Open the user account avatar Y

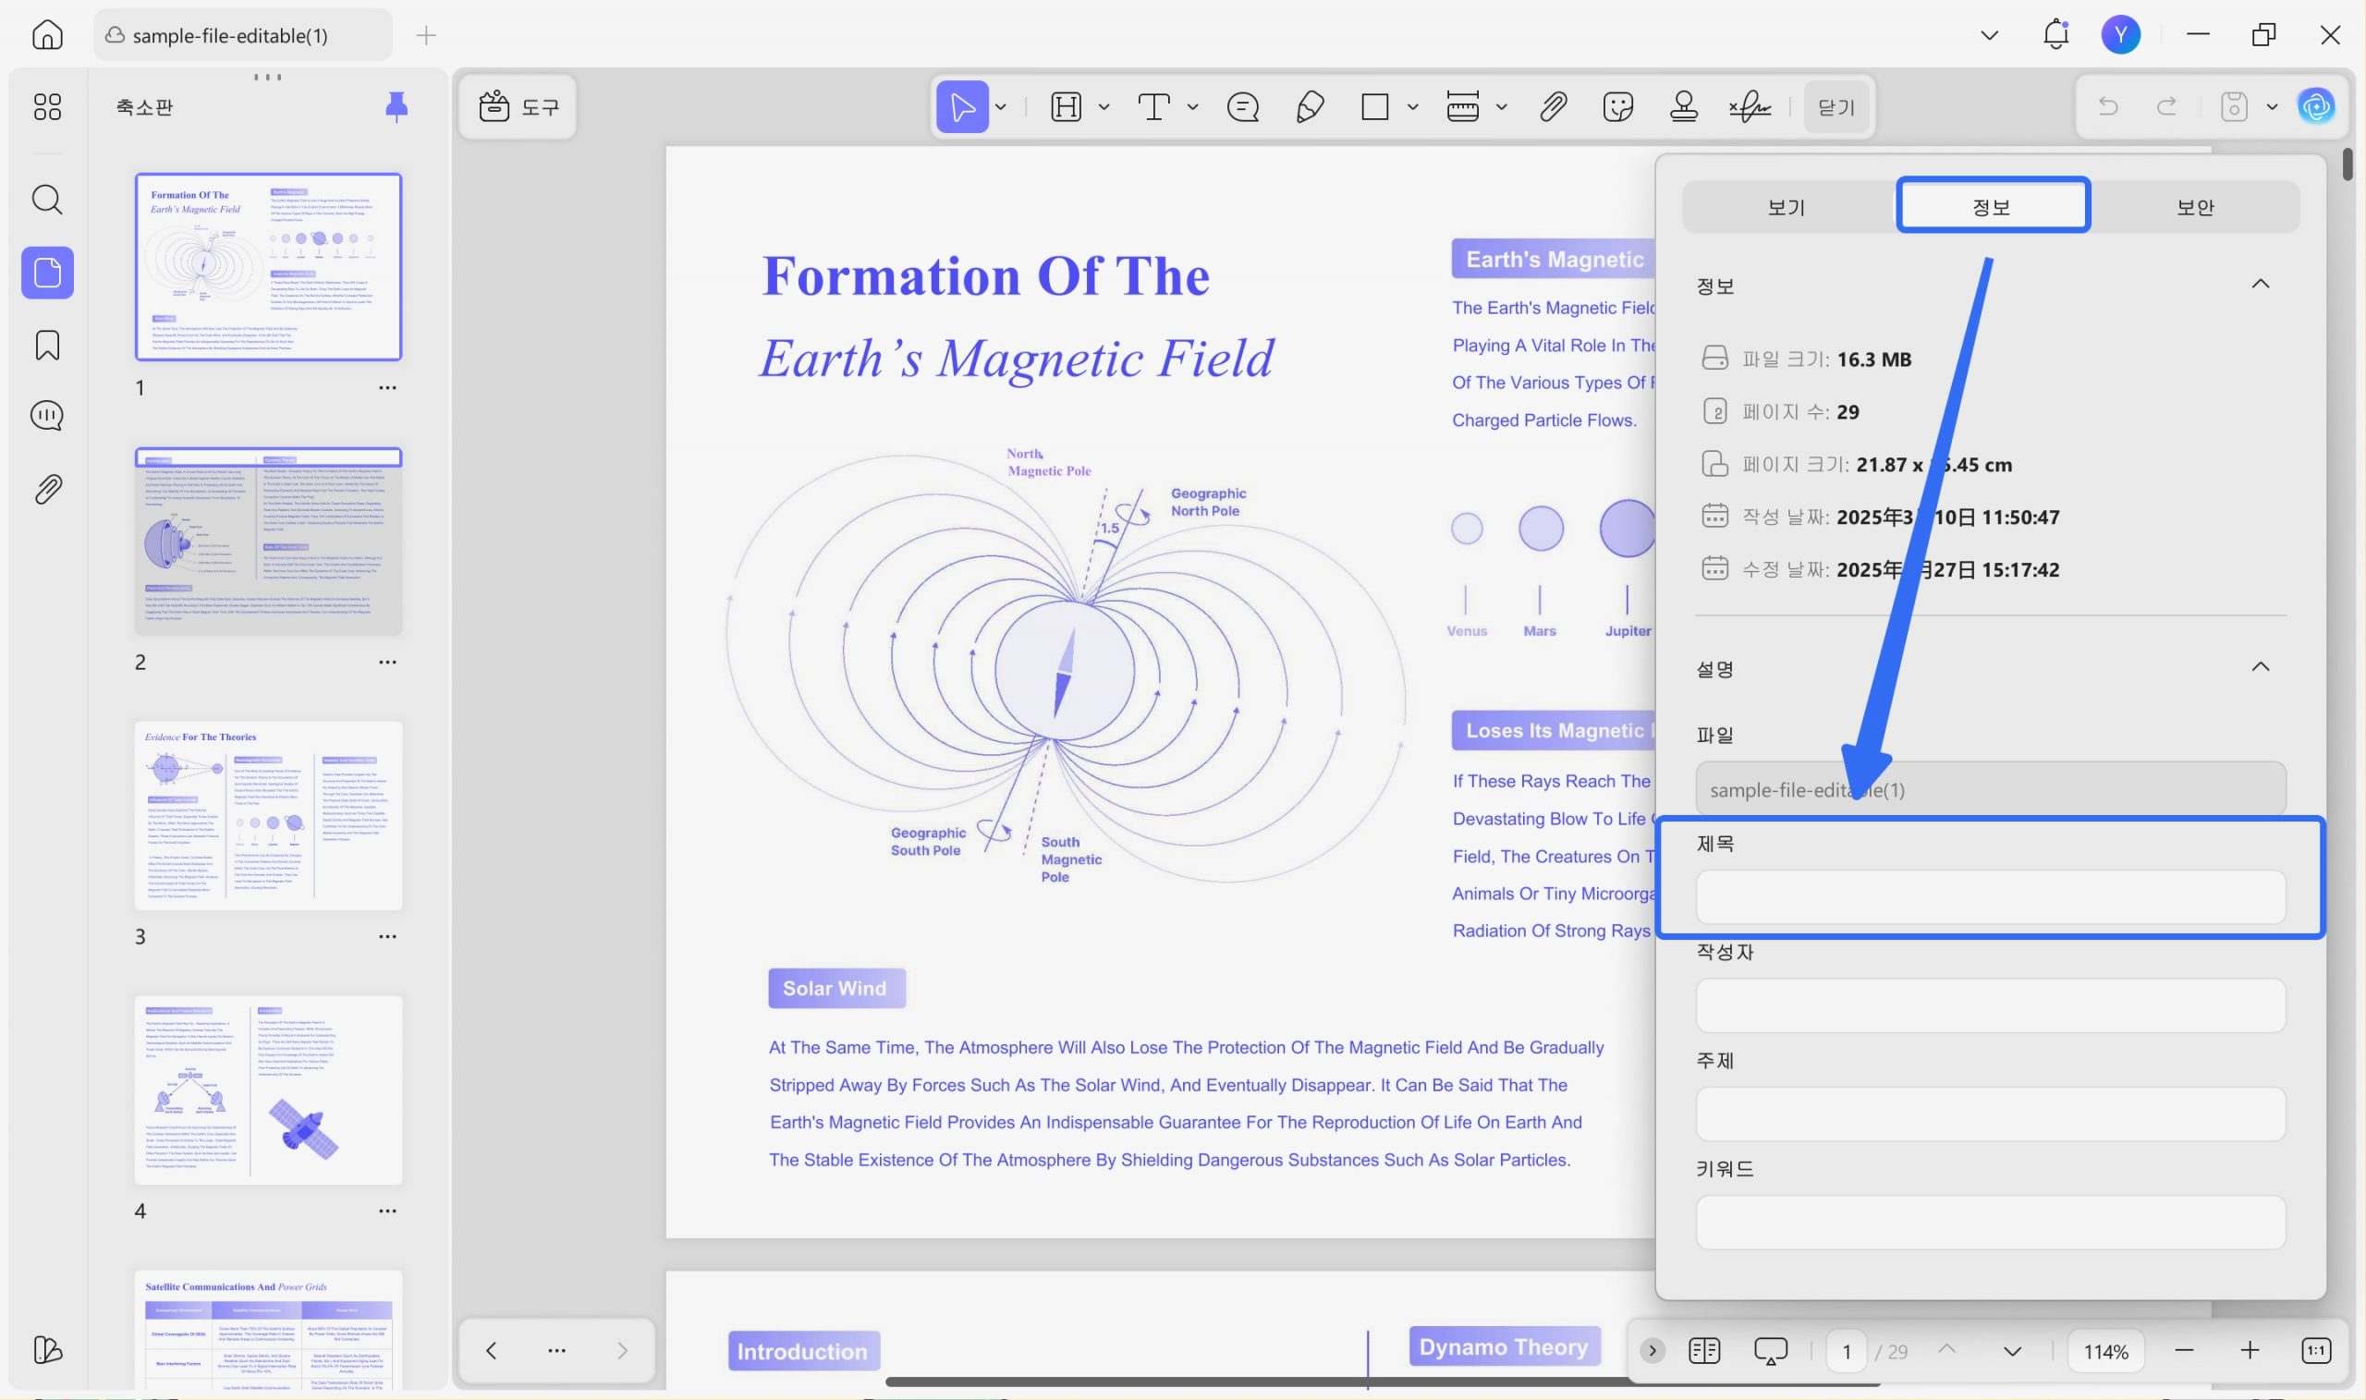click(x=2121, y=35)
